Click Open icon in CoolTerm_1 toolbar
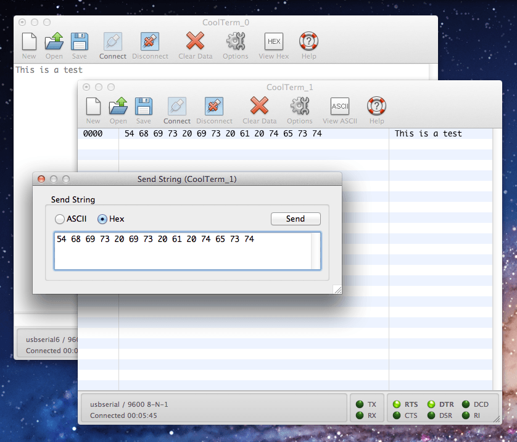This screenshot has height=442, width=517. click(x=118, y=106)
